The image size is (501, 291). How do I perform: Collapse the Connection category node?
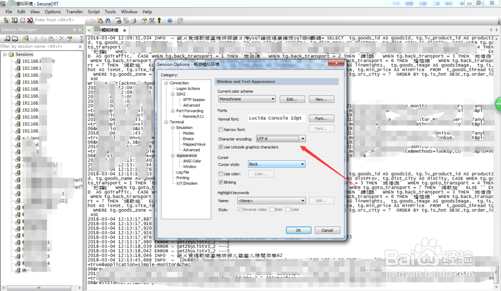(x=166, y=83)
